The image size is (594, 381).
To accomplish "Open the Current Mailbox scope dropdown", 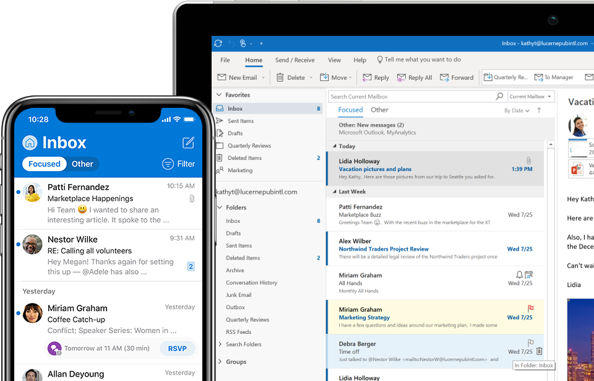I will [530, 97].
